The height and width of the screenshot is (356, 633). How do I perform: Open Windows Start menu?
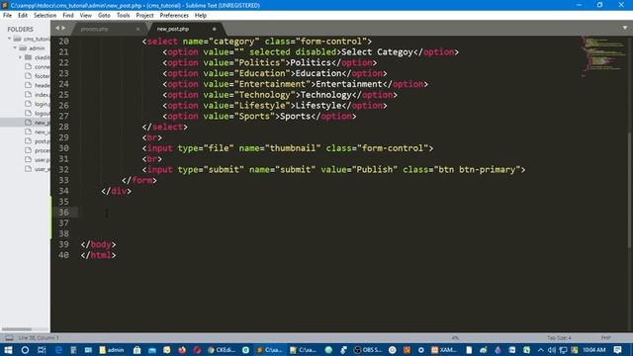pos(8,350)
